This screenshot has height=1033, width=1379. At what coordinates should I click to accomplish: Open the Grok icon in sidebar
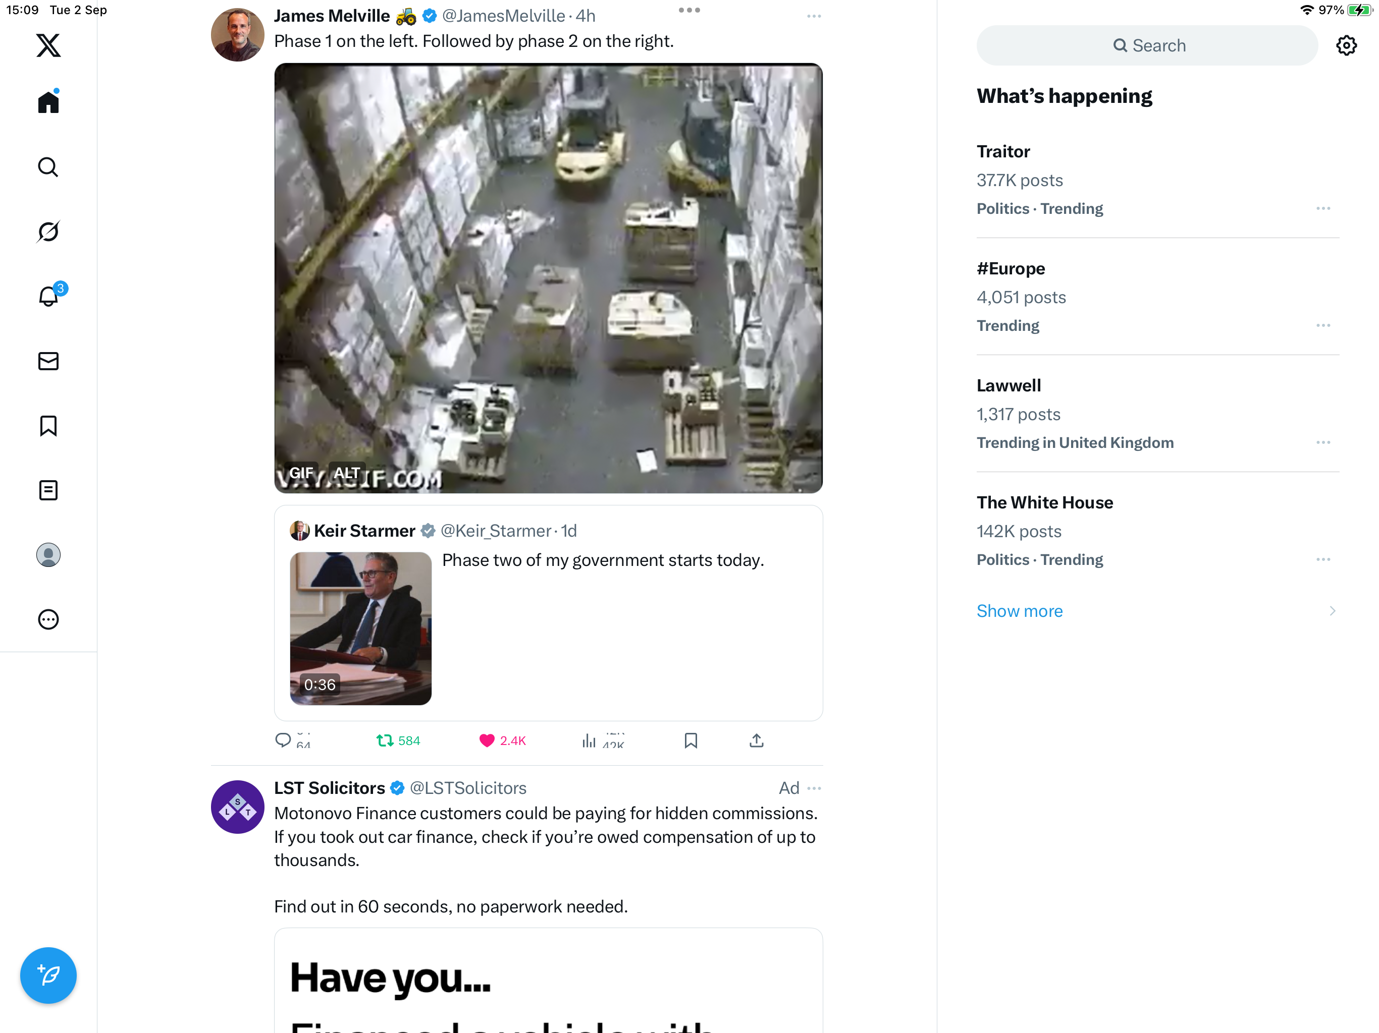click(x=48, y=232)
